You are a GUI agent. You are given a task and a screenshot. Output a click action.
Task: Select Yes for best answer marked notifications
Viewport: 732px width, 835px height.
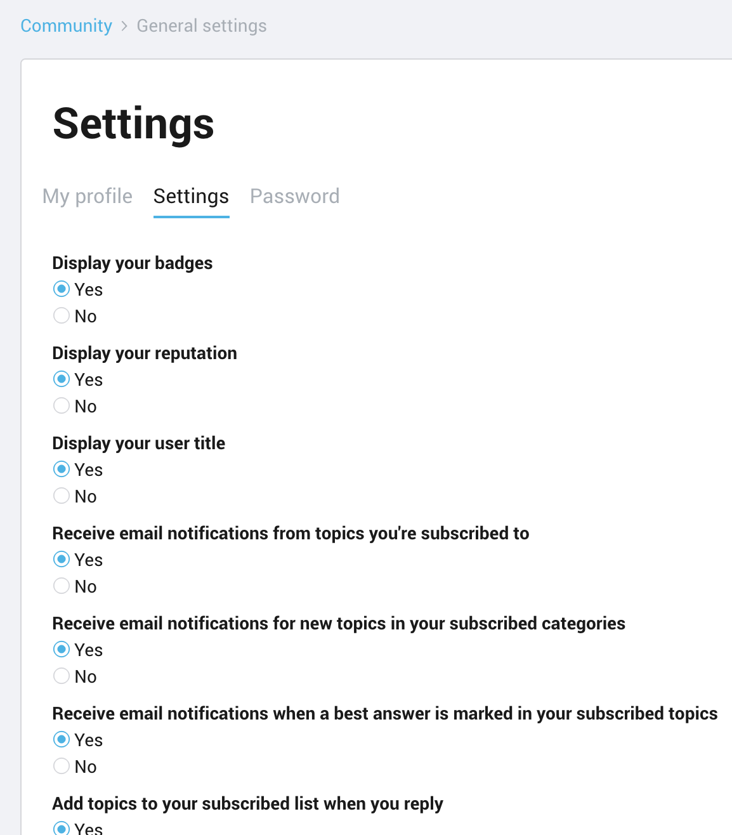click(62, 739)
